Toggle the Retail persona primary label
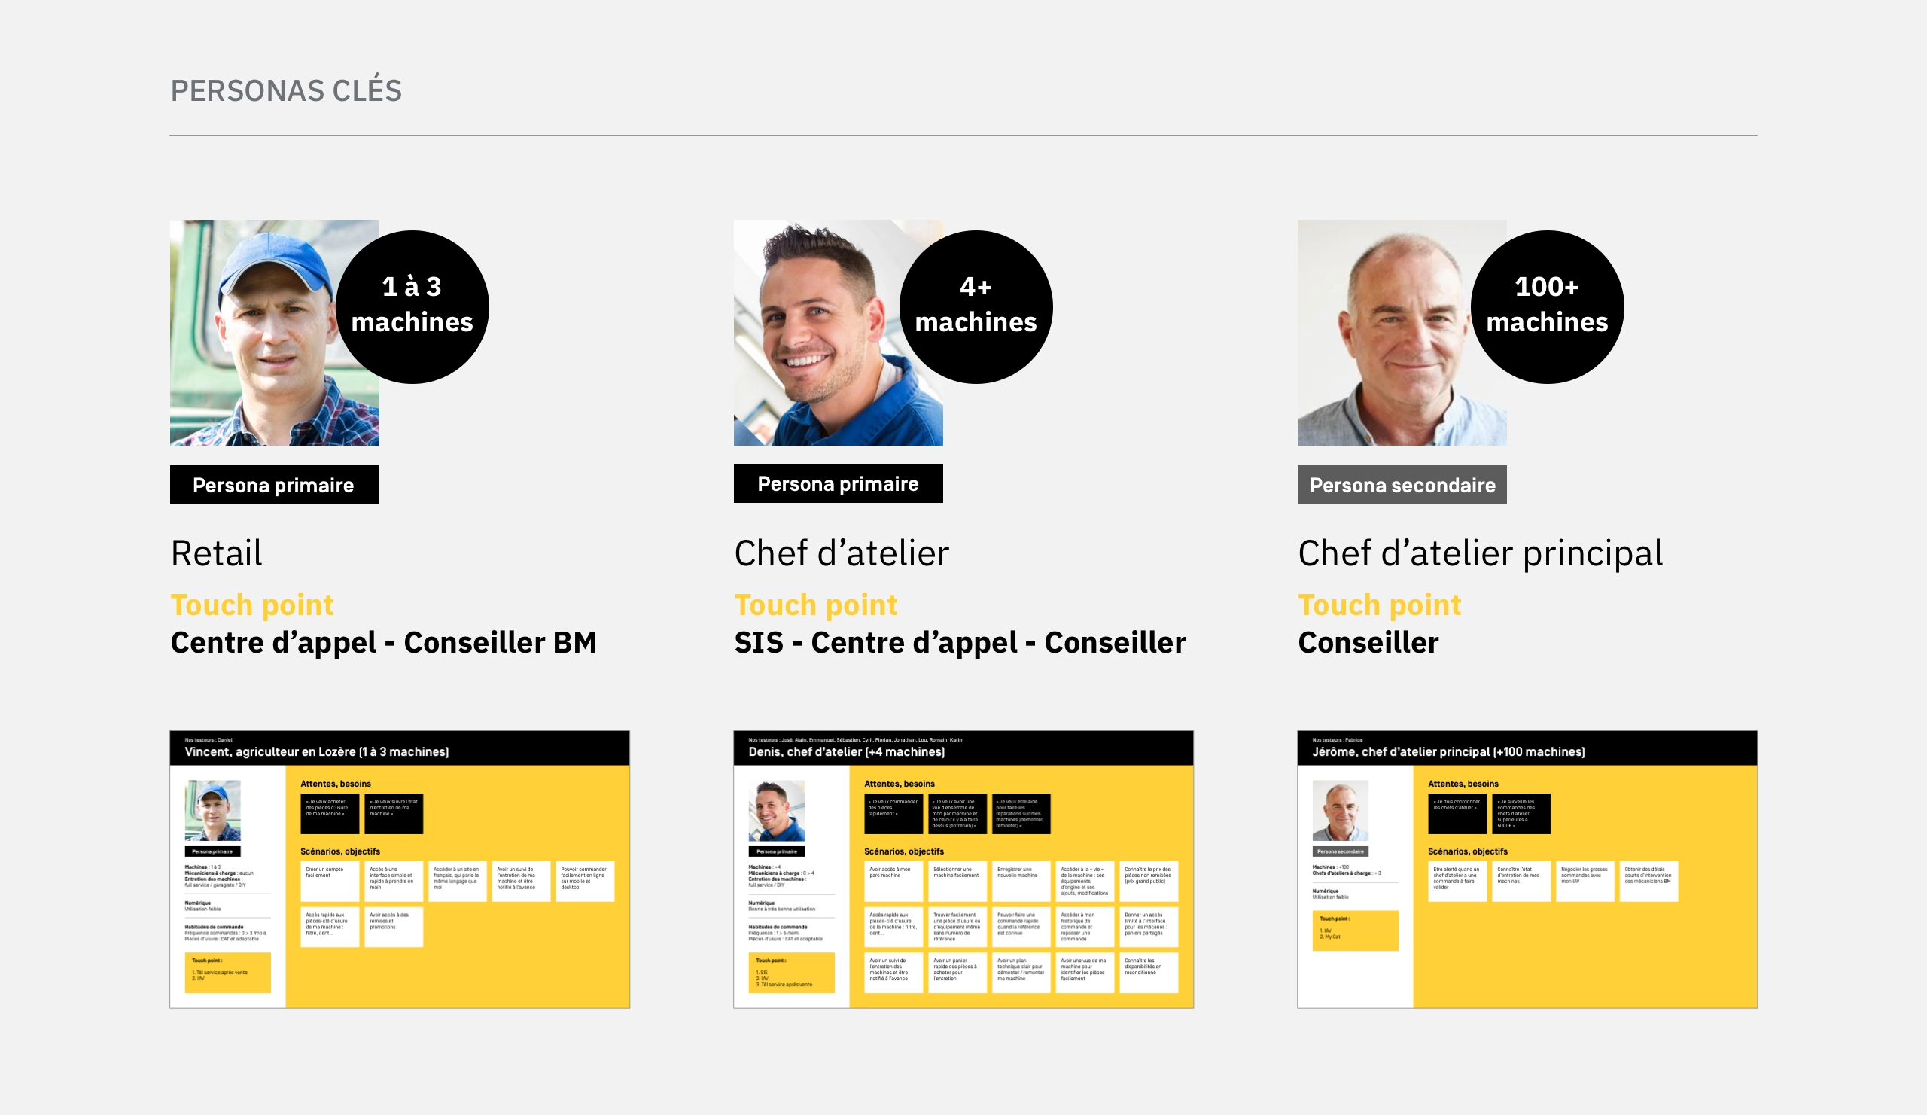Viewport: 1927px width, 1115px height. 271,485
